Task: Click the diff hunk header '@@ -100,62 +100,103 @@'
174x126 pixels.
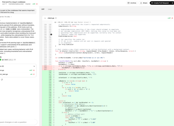Action: click(72, 22)
